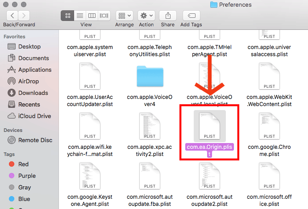
Task: Open Applications in the sidebar
Action: tap(34, 70)
